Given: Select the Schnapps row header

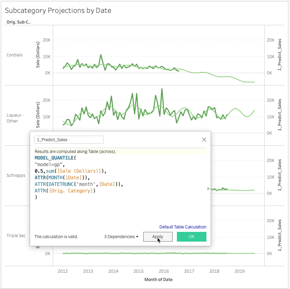Looking at the screenshot, I should (16, 175).
